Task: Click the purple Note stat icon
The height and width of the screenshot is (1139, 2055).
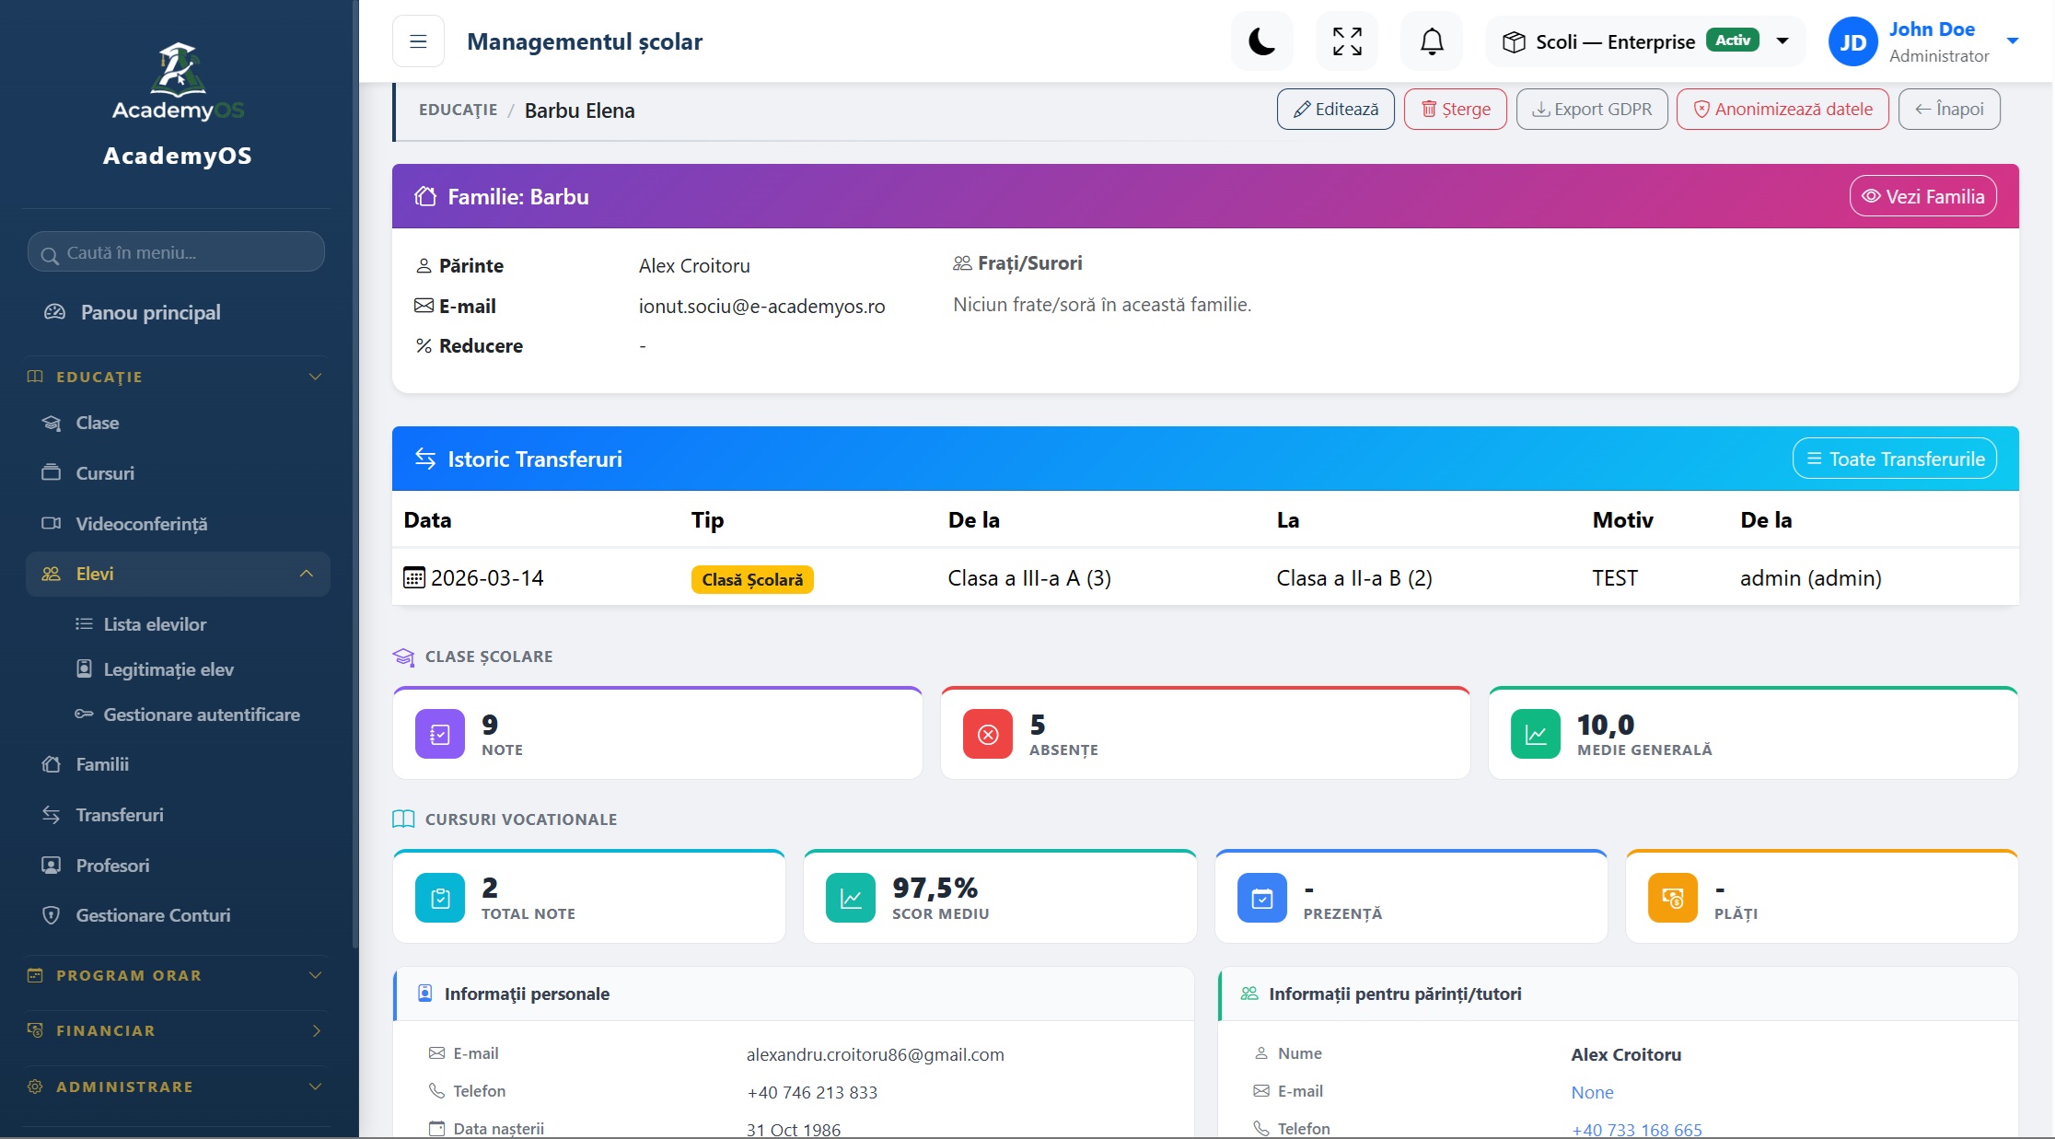Action: tap(440, 734)
